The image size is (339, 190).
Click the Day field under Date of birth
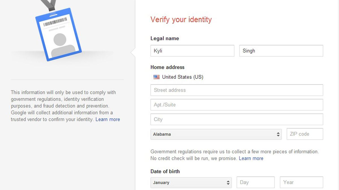click(x=256, y=182)
